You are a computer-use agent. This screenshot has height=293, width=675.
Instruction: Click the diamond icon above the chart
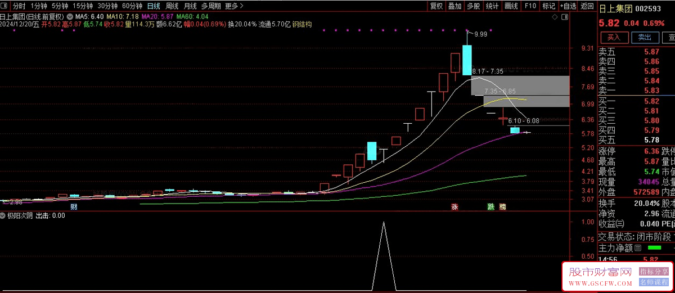(x=555, y=17)
